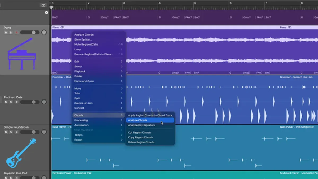Mute the Majestic Rise Pad track

6,177
